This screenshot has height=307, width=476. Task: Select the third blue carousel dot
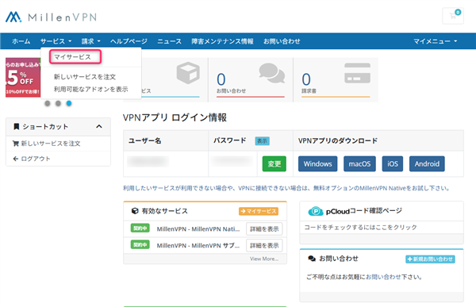click(x=69, y=103)
